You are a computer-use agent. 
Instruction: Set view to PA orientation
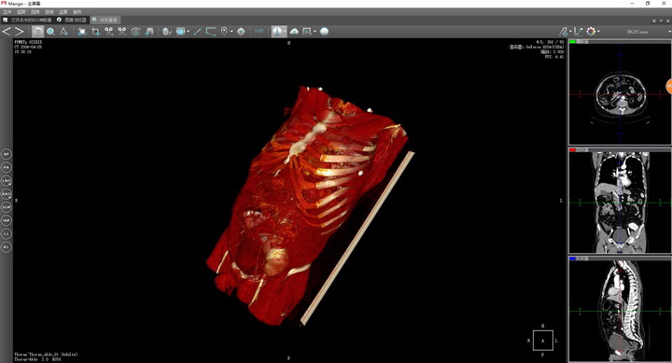(x=6, y=167)
